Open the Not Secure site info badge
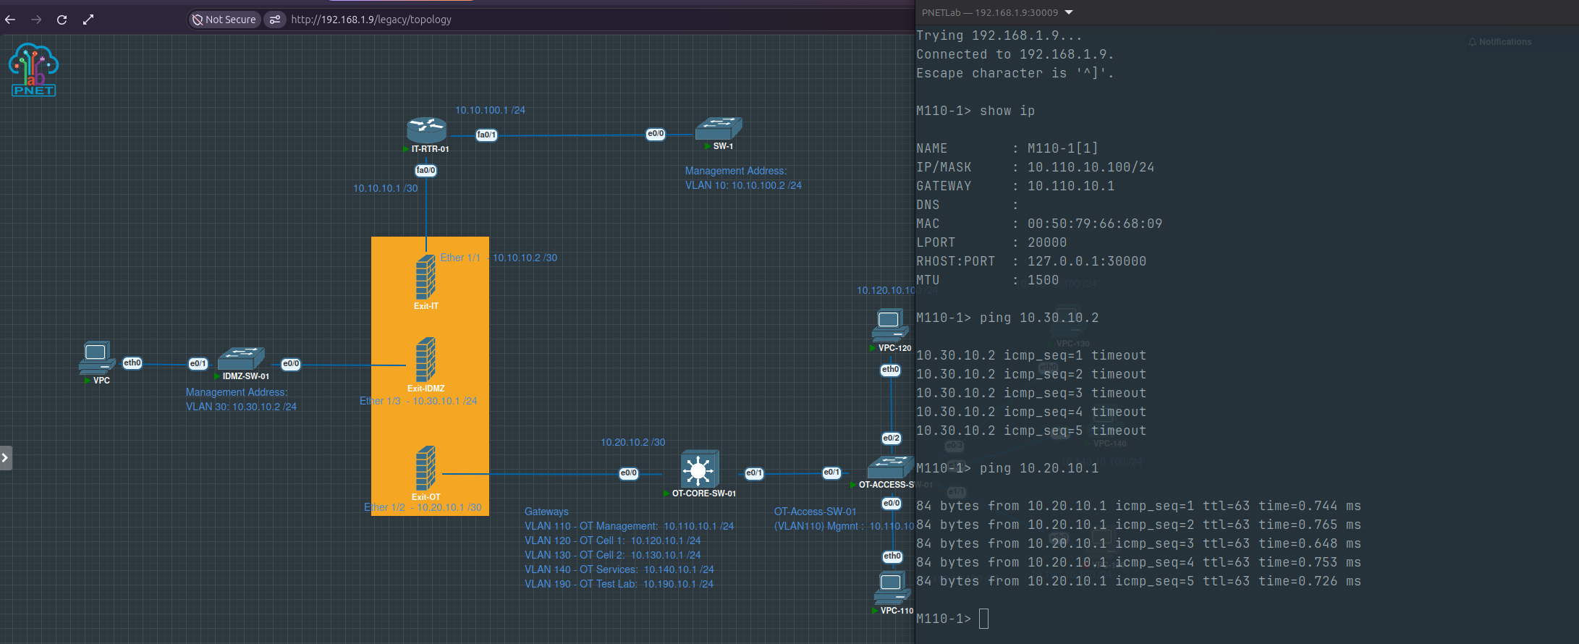Image resolution: width=1579 pixels, height=644 pixels. point(224,20)
